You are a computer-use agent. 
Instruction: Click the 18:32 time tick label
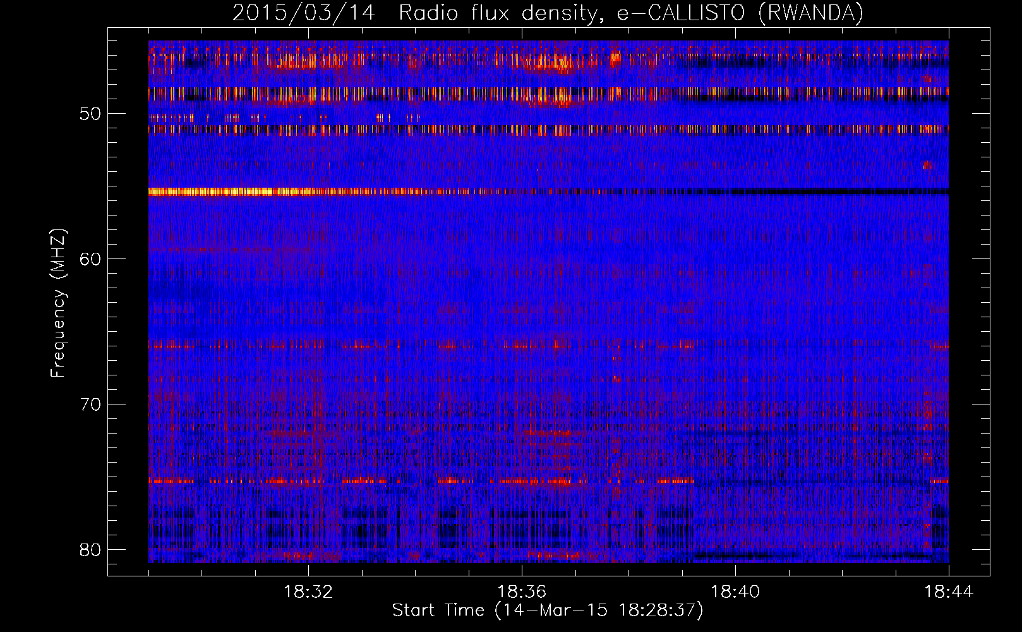[x=308, y=592]
